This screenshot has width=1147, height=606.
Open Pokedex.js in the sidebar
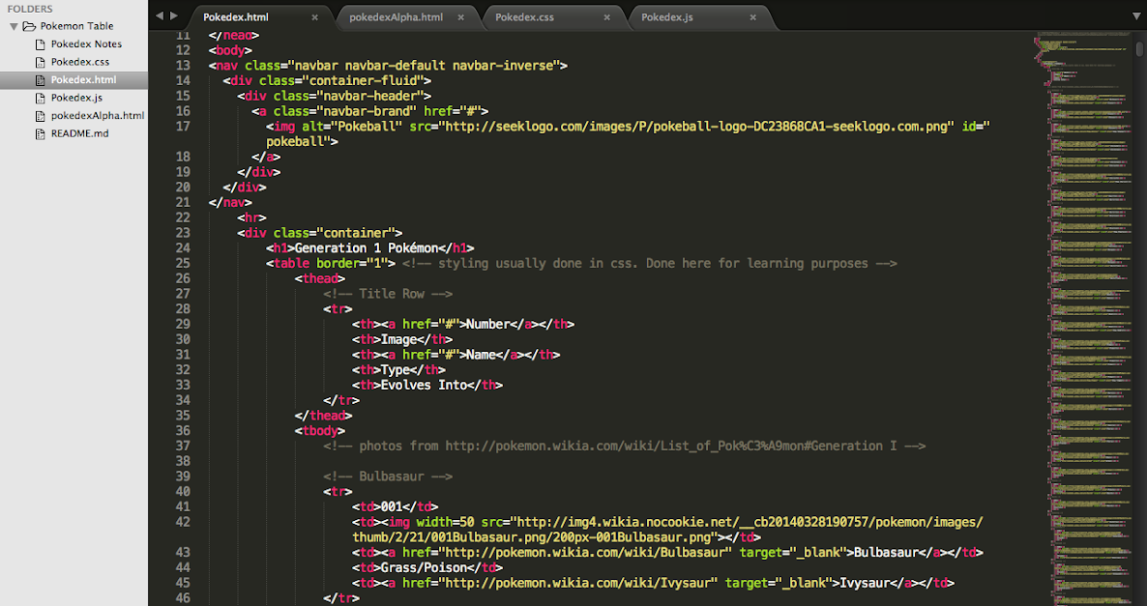pyautogui.click(x=76, y=98)
